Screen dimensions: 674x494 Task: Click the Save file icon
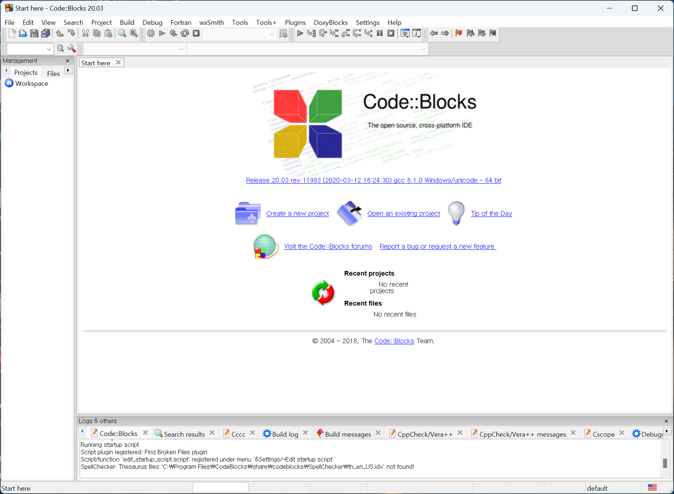[34, 33]
